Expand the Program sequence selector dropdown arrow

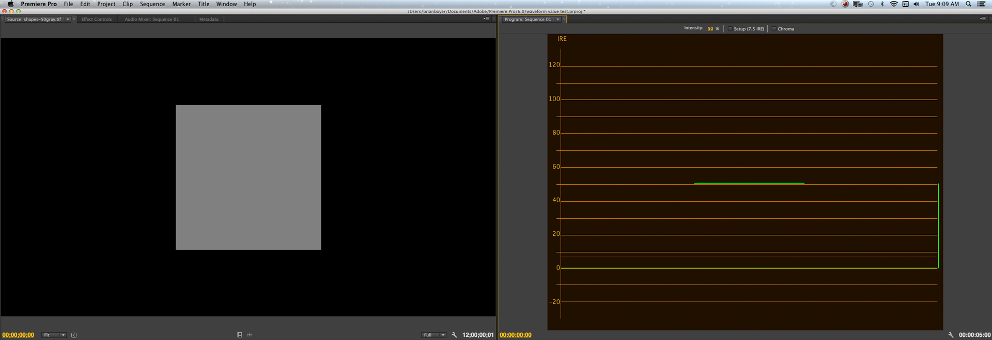pyautogui.click(x=558, y=20)
